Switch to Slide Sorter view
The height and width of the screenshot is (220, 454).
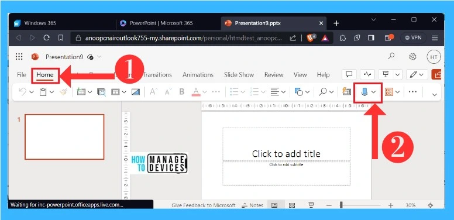tap(292, 205)
